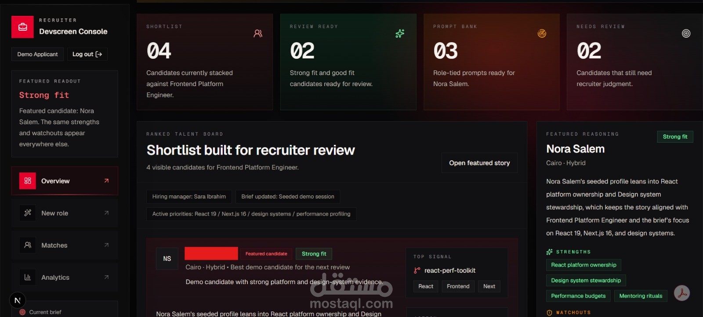Go to the Analytics navigation item
This screenshot has width=703, height=317.
point(65,277)
